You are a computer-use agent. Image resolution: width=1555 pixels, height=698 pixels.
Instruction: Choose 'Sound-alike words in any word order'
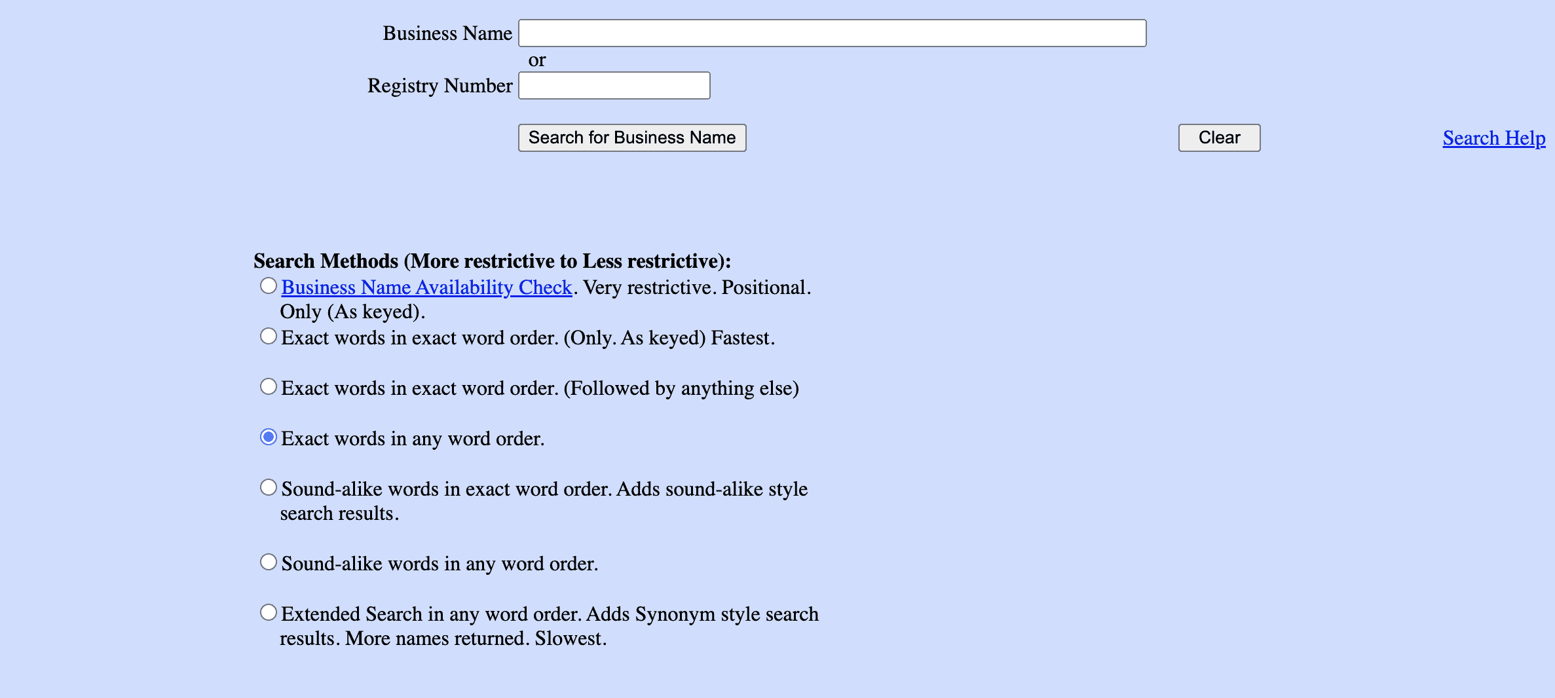pyautogui.click(x=268, y=562)
